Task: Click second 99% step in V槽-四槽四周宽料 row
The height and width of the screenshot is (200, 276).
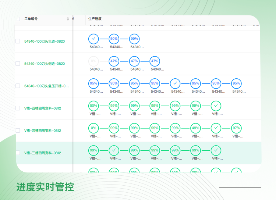Action: [134, 106]
